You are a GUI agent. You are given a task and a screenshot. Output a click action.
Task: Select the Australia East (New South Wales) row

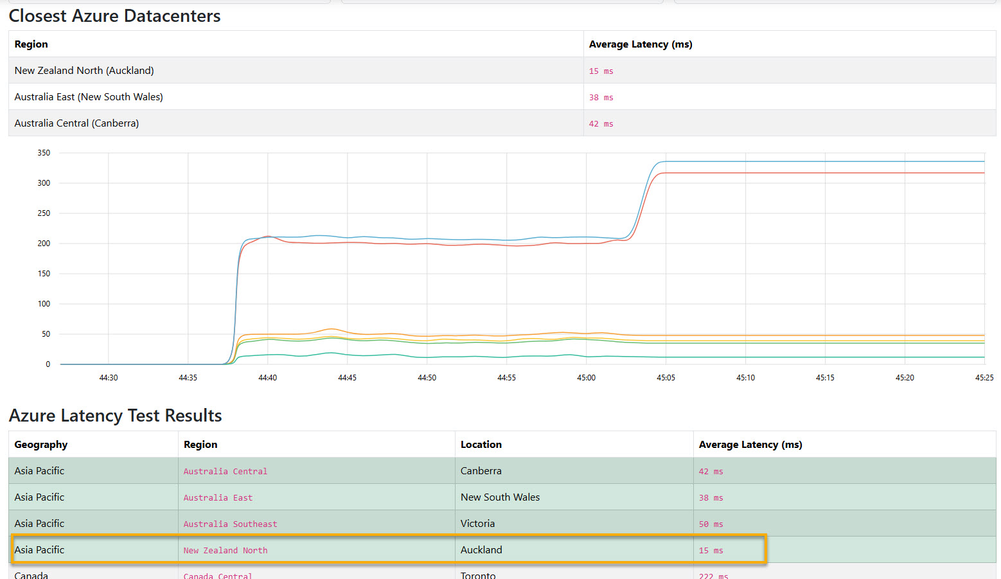[x=502, y=97]
